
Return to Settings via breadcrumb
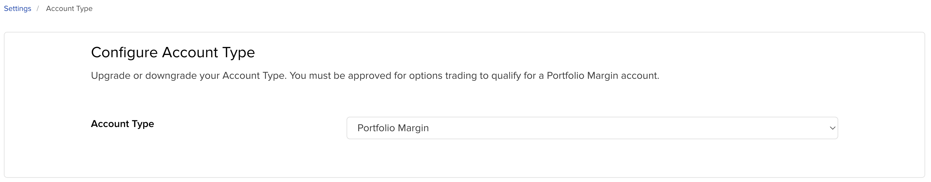pos(17,8)
